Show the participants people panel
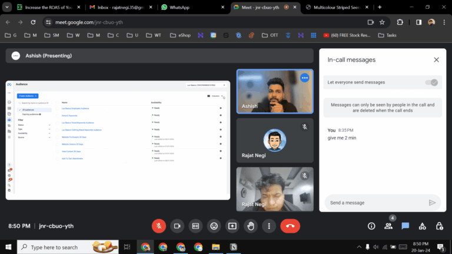Screen dimensions: 452x254 pyautogui.click(x=388, y=226)
